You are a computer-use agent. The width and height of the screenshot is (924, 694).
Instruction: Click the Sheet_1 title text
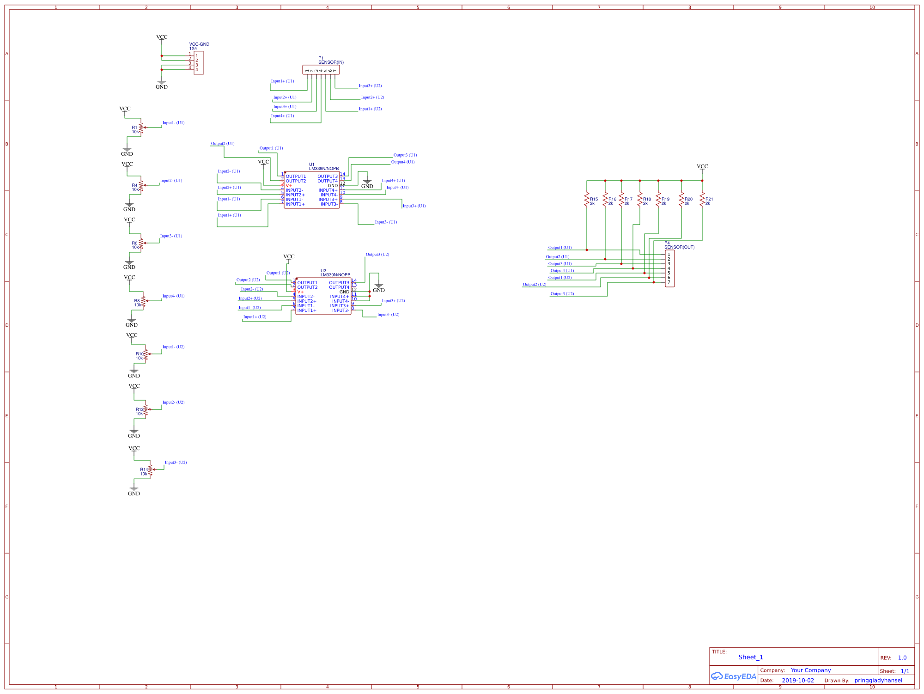pos(751,657)
